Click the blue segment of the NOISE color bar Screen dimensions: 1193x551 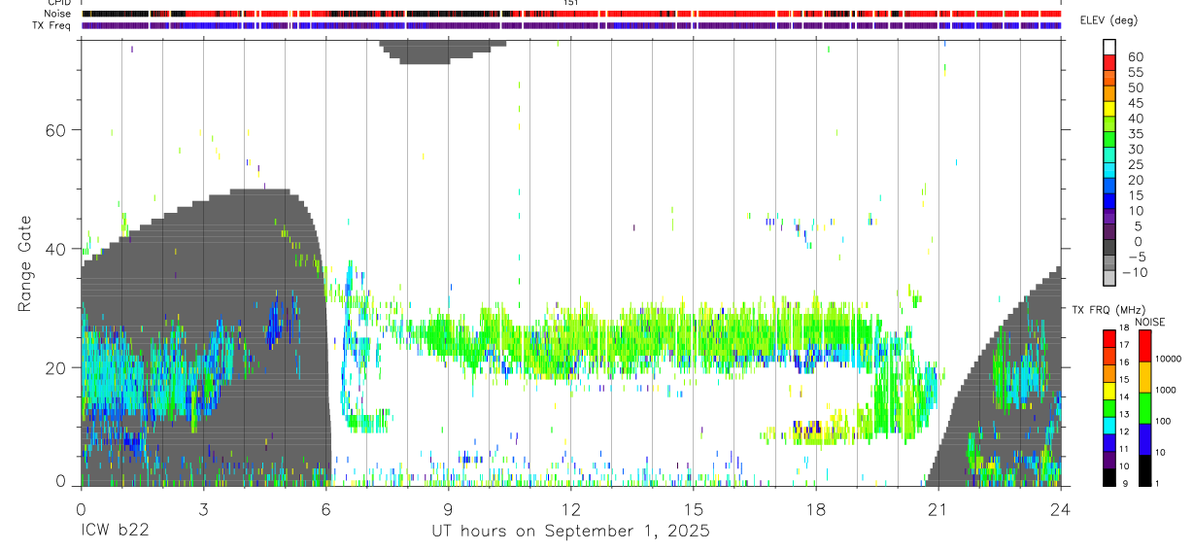tap(1145, 438)
